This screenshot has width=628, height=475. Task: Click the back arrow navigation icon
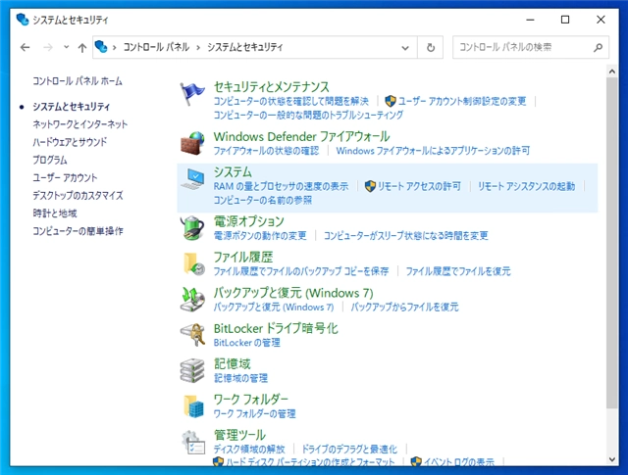tap(25, 48)
